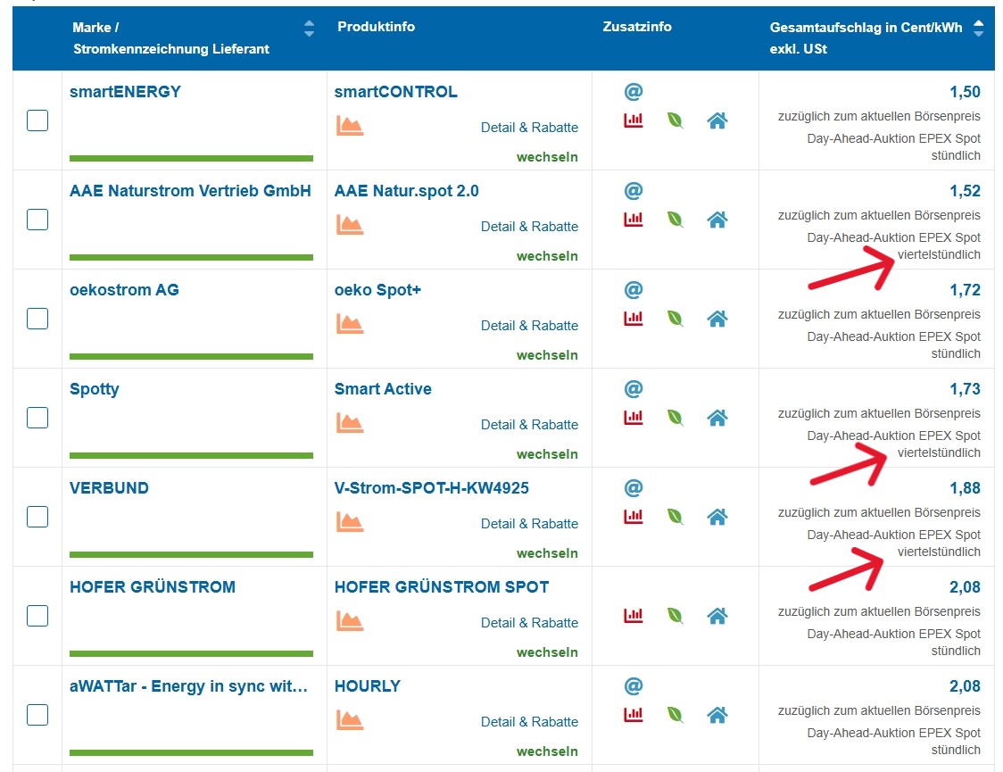Click the email icon in aWATTar row

point(634,687)
